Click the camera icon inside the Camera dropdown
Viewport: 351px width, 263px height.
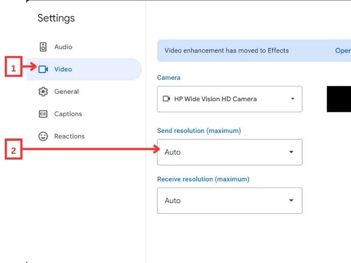pos(166,99)
